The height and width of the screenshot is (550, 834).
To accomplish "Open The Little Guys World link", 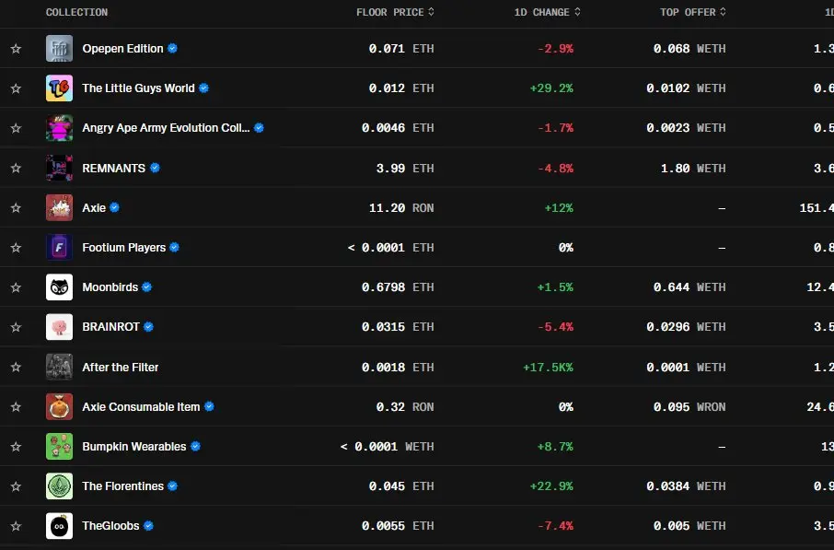I will pos(138,88).
